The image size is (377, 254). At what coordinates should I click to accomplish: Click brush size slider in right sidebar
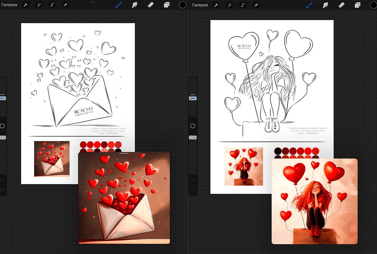point(193,98)
